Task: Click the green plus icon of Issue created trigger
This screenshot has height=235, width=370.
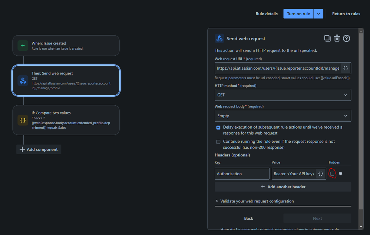Action: pyautogui.click(x=23, y=46)
